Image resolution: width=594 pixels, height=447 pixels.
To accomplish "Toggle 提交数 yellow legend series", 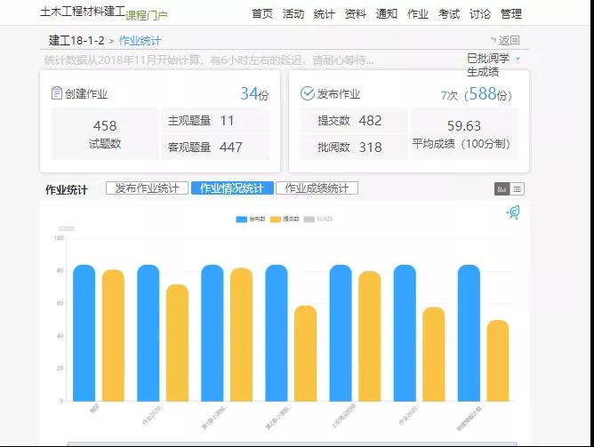I will pyautogui.click(x=285, y=219).
